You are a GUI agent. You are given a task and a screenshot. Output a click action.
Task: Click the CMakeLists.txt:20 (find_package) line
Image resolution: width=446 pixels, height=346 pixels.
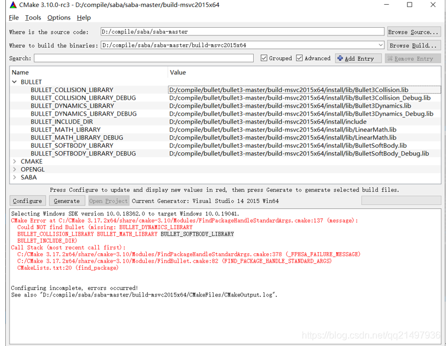(x=67, y=267)
